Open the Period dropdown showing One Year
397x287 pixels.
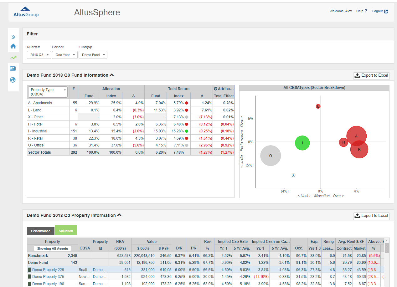click(65, 55)
